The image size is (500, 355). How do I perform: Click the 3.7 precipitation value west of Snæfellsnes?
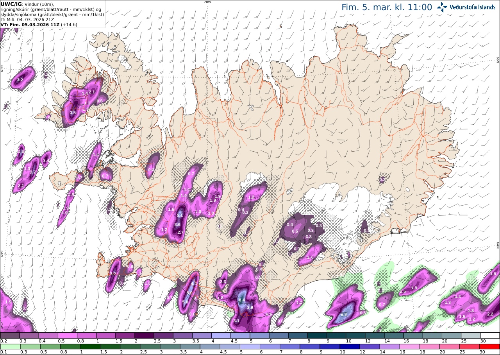(33, 172)
